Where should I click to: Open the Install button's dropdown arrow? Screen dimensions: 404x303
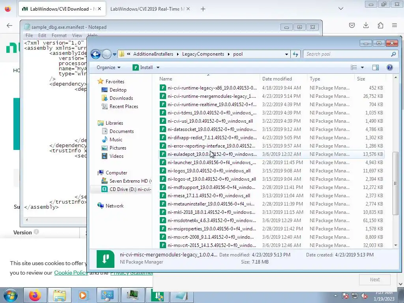(x=158, y=67)
